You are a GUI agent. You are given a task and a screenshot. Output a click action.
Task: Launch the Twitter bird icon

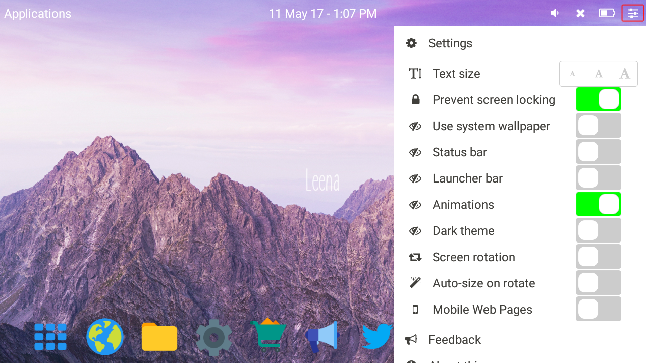tap(378, 337)
